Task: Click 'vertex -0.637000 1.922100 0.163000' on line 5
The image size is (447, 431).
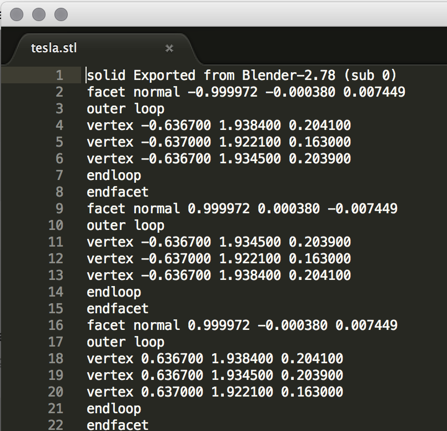Action: tap(219, 142)
